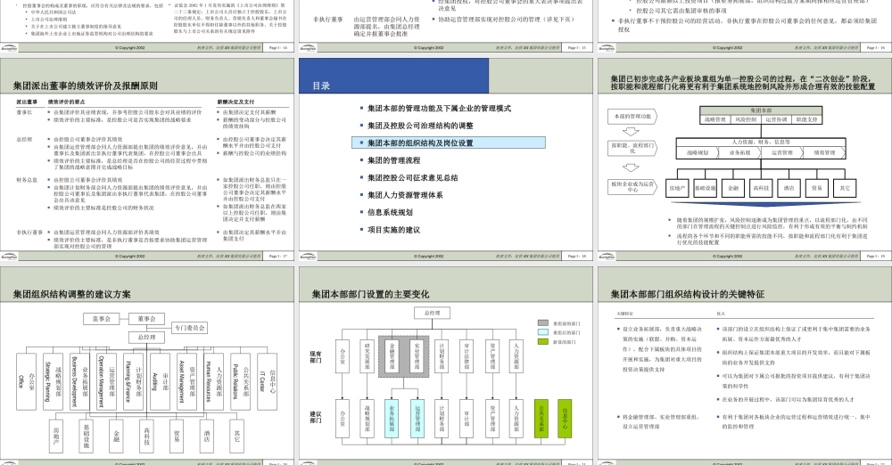
Task: Select the 金融管理部 box in gray group
Action: 392,355
